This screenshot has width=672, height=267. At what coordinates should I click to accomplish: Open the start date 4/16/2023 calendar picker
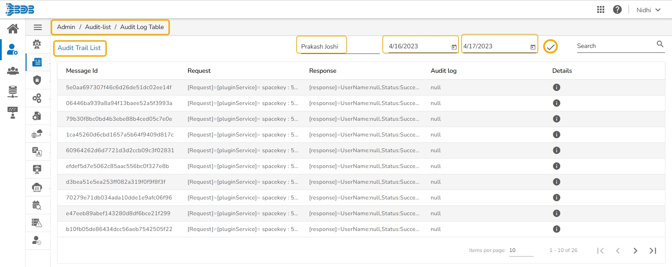pos(454,47)
